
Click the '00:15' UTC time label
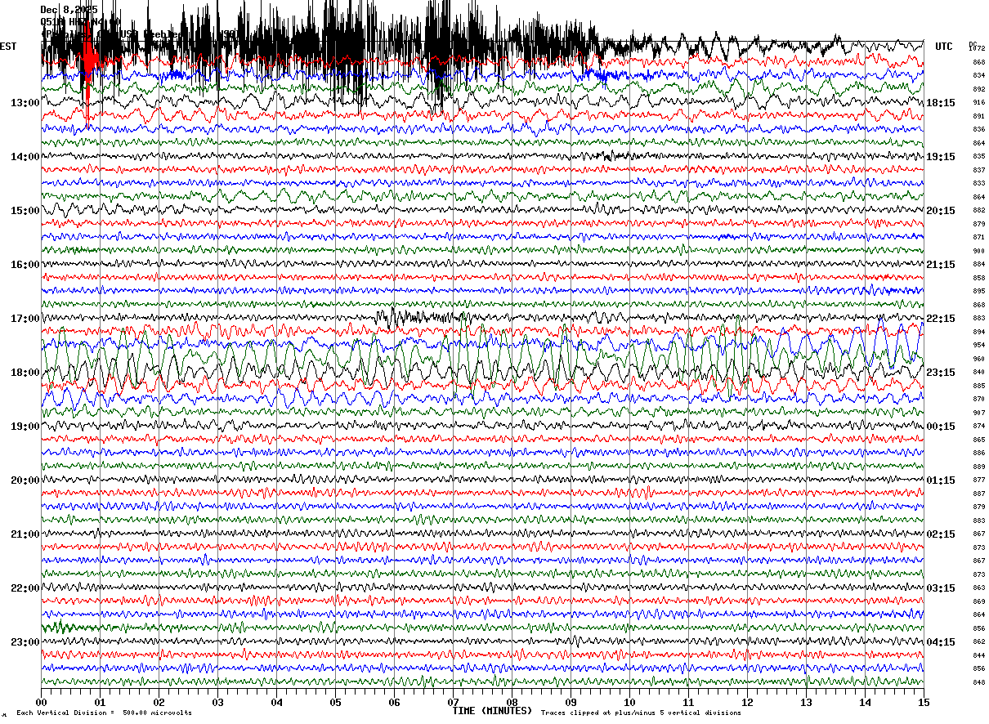940,427
